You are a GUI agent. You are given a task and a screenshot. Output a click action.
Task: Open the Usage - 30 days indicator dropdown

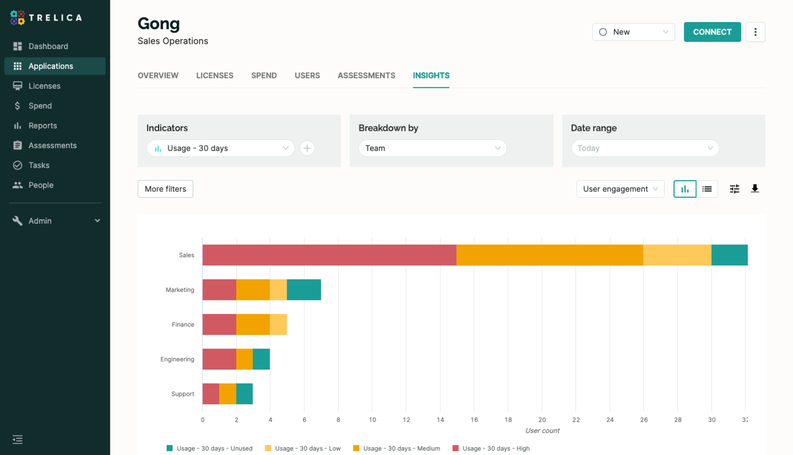[x=220, y=148]
